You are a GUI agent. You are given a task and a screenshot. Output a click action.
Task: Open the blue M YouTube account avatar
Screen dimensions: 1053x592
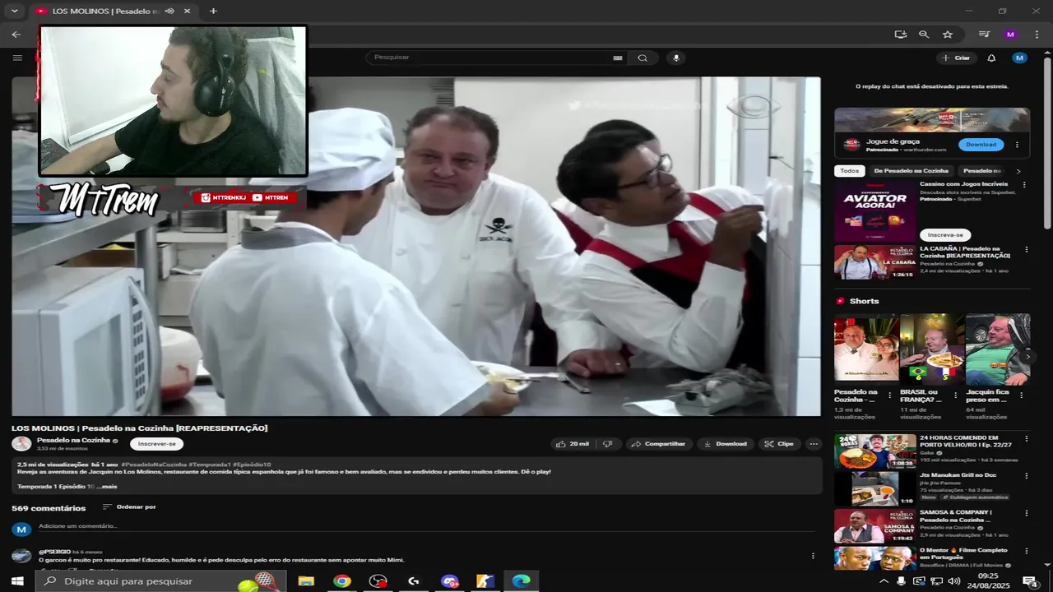(x=1020, y=58)
